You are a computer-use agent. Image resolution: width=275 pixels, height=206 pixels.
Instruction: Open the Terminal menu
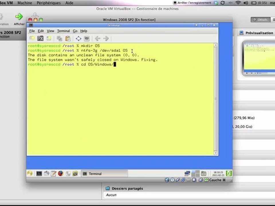(x=64, y=31)
